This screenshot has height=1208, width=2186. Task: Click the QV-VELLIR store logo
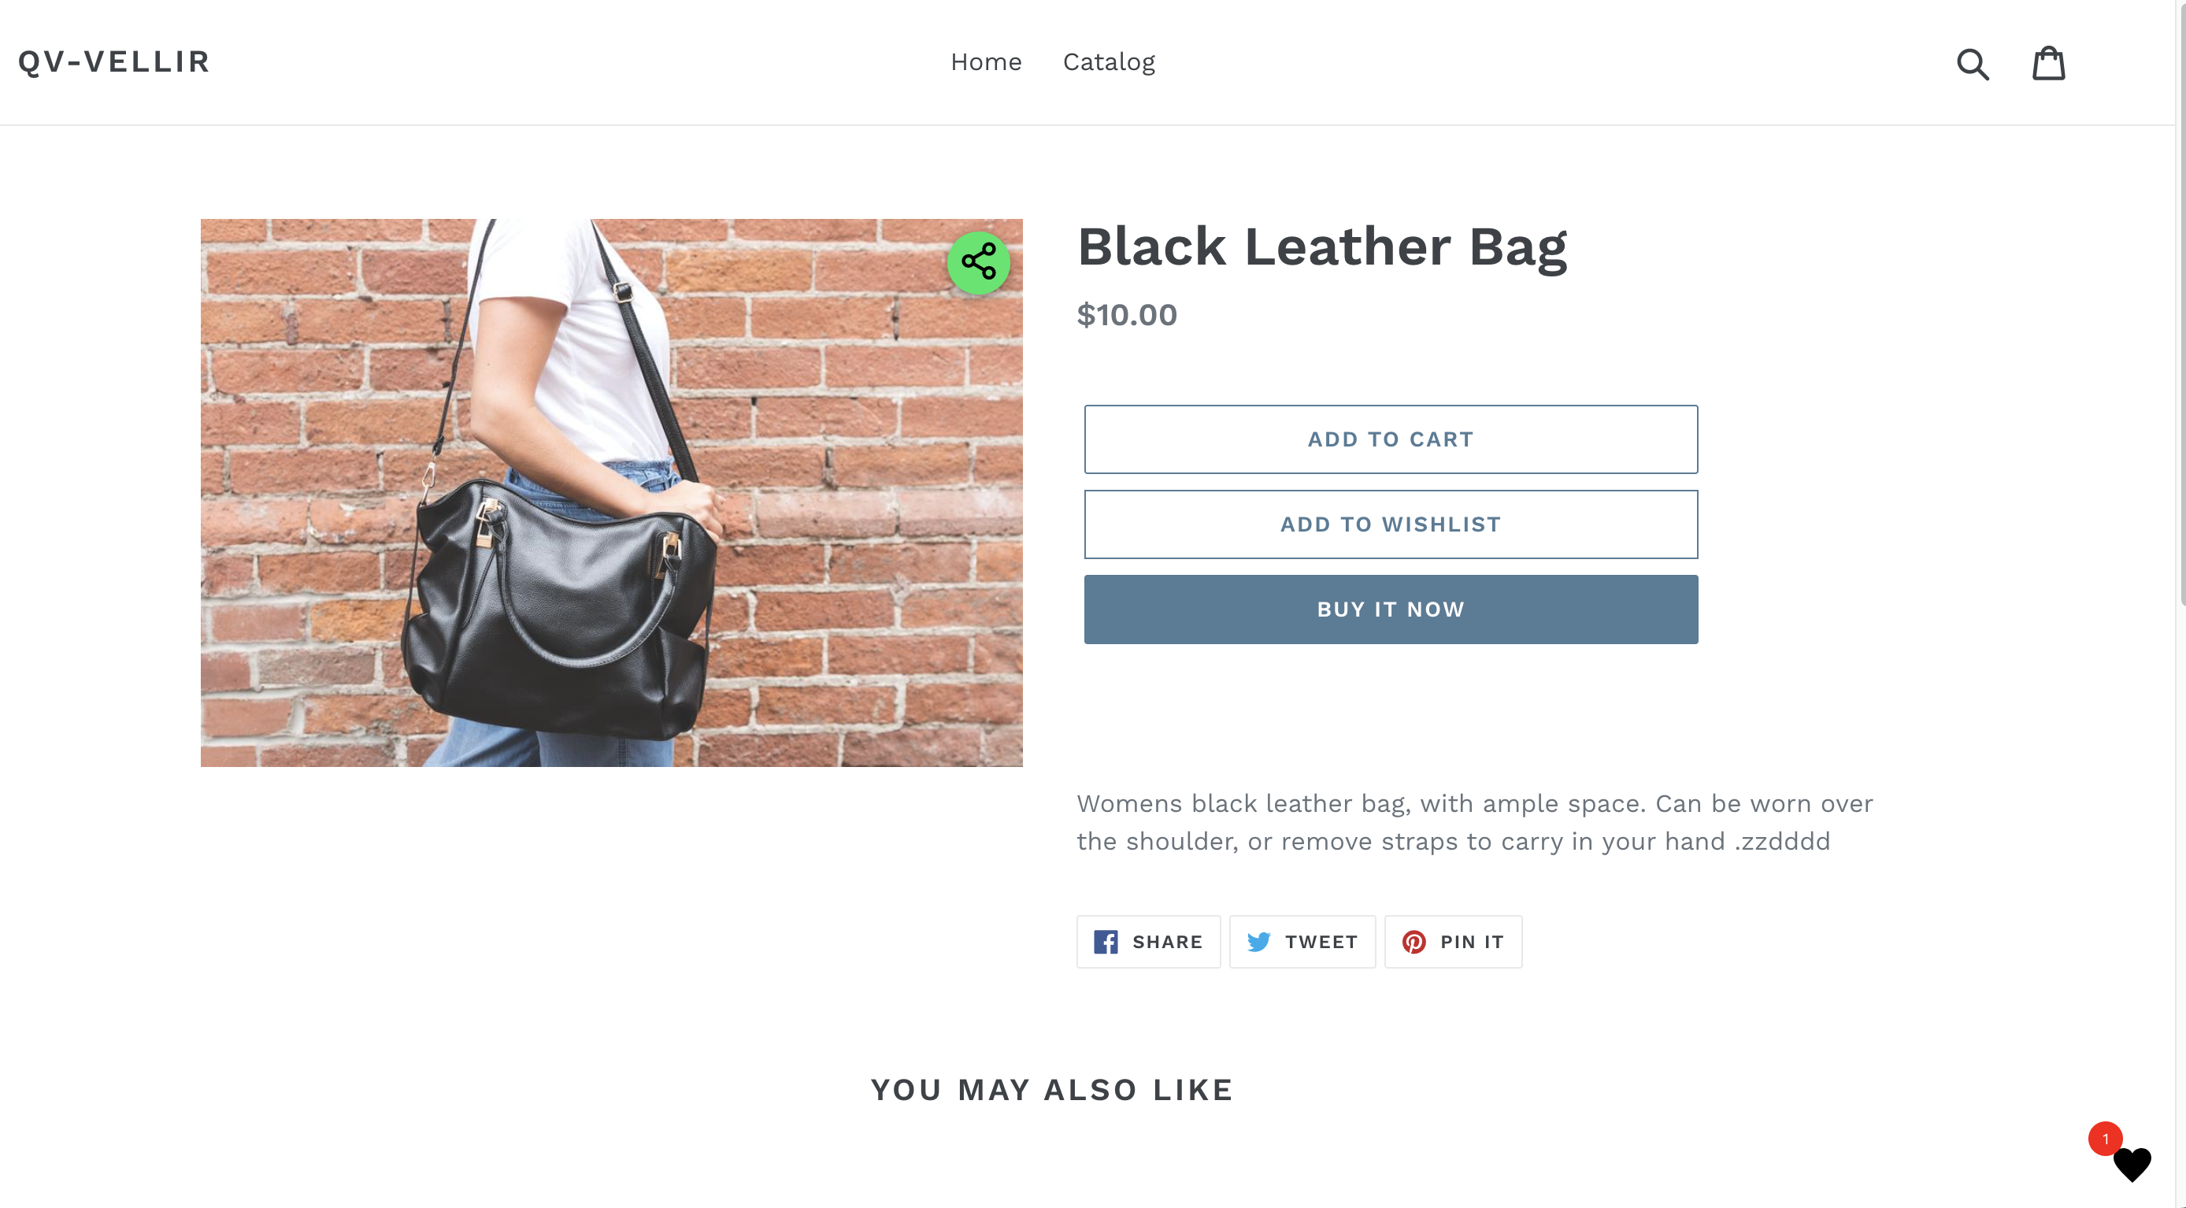click(113, 61)
